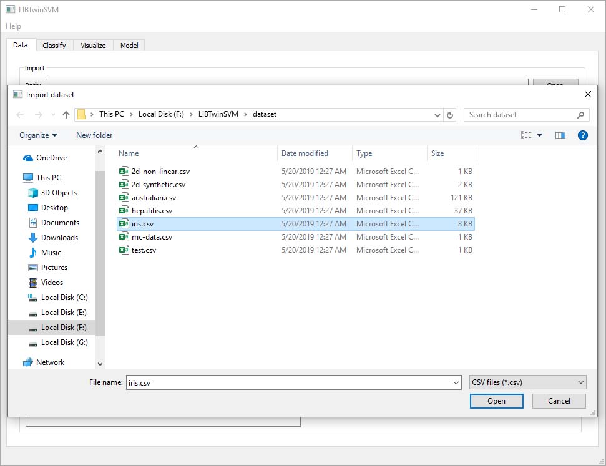The width and height of the screenshot is (606, 466).
Task: Click the back navigation arrow
Action: (20, 115)
